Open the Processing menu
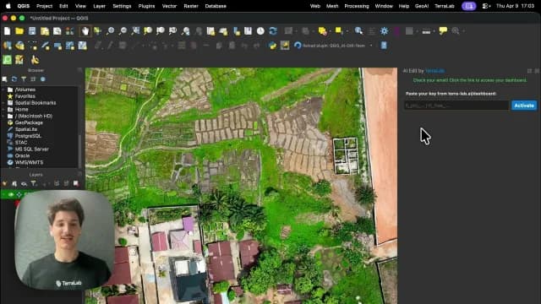 point(357,6)
